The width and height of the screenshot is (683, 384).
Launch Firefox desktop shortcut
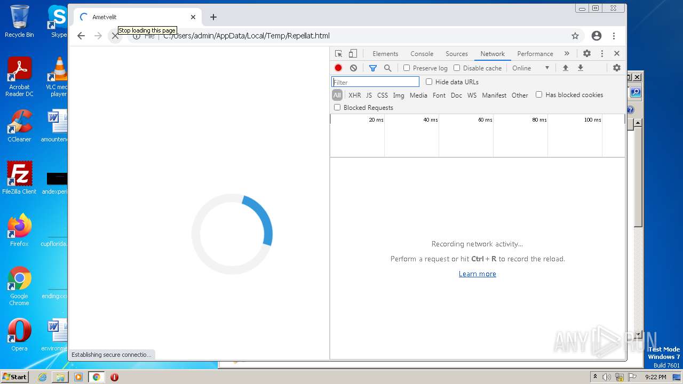[19, 230]
